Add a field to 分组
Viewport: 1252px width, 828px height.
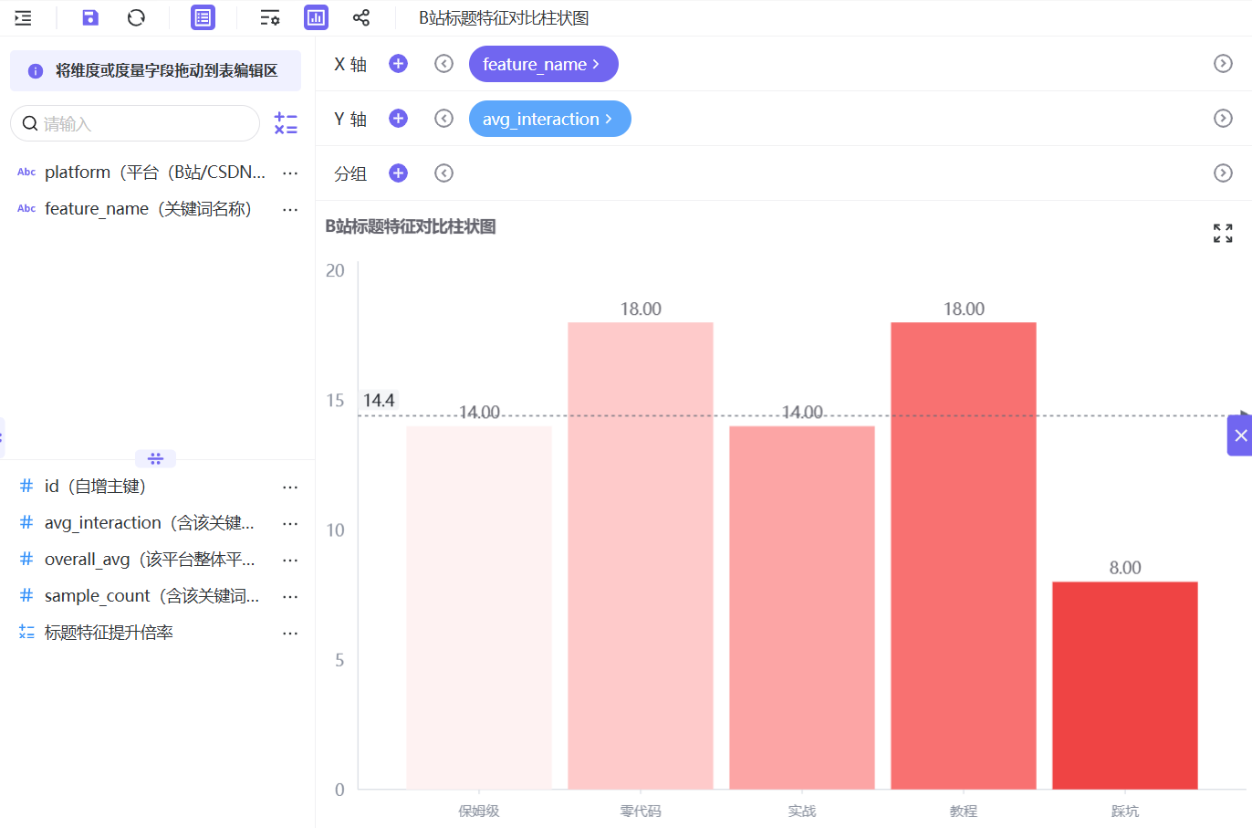398,173
